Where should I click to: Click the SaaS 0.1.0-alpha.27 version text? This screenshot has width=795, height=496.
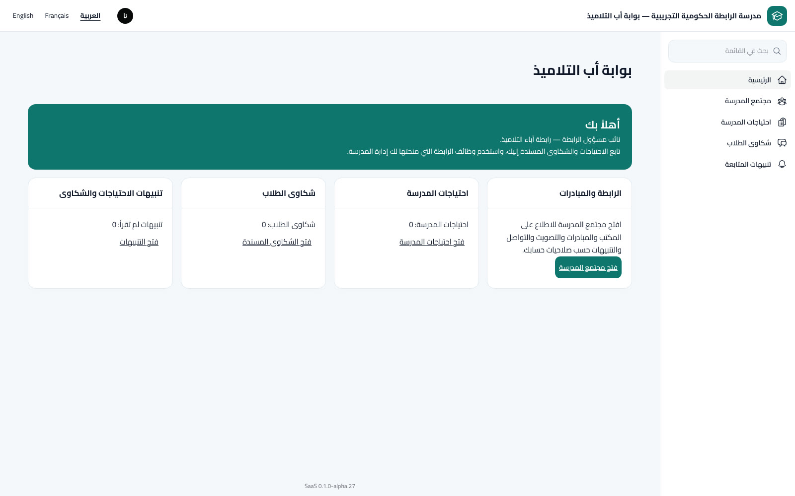tap(330, 486)
